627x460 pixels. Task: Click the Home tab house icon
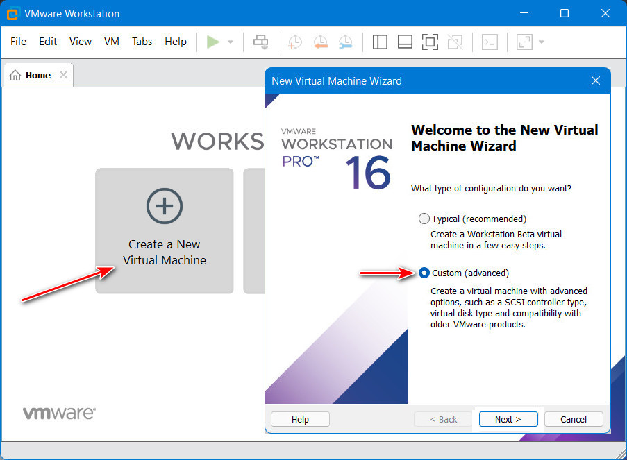tap(15, 75)
